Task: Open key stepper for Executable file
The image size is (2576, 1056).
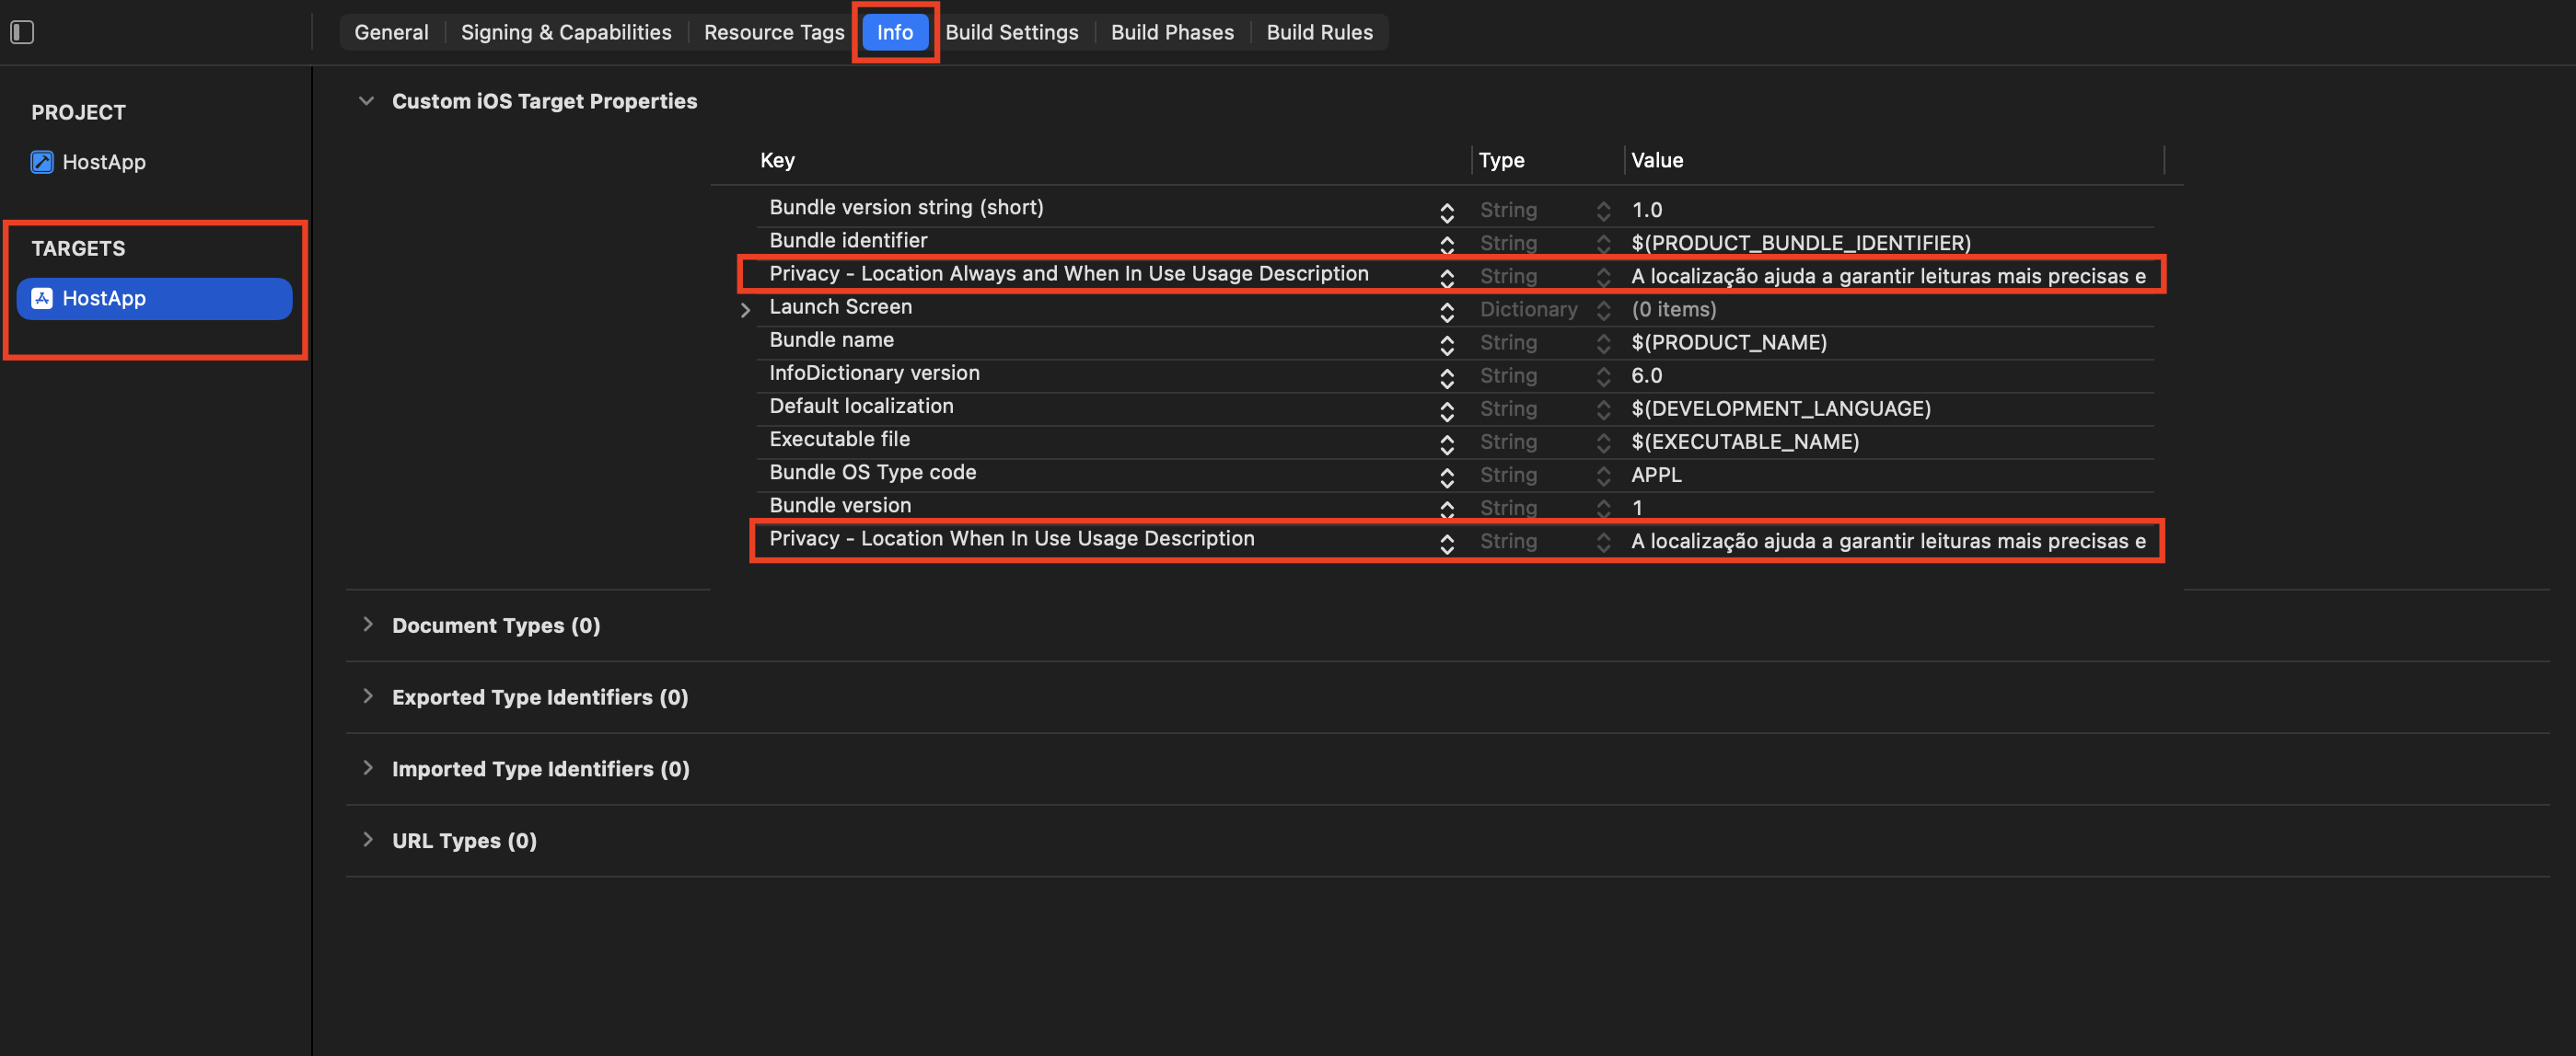Action: tap(1447, 443)
